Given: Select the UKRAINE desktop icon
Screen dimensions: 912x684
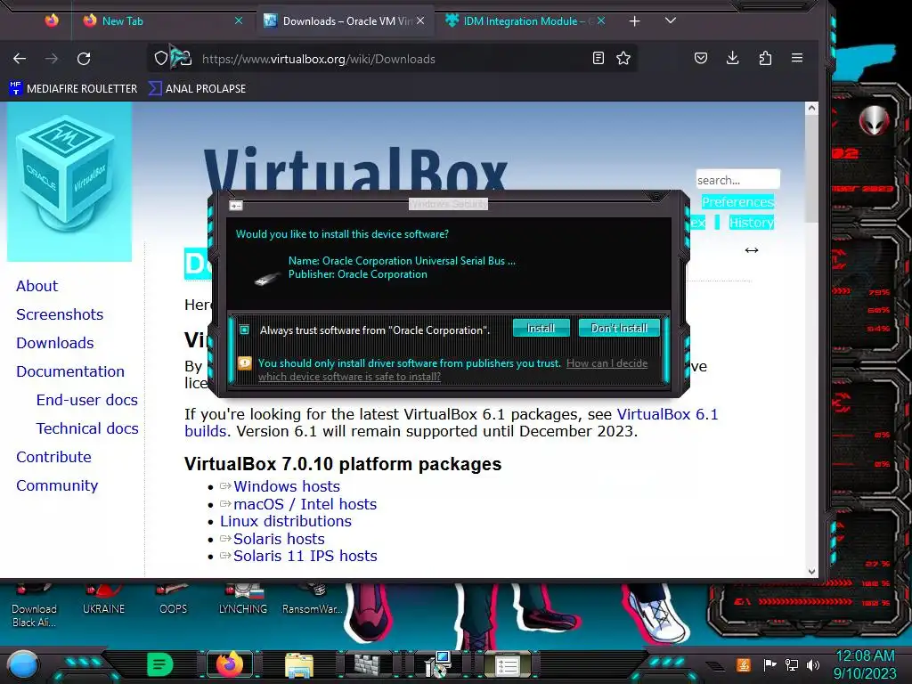Looking at the screenshot, I should click(x=103, y=599).
